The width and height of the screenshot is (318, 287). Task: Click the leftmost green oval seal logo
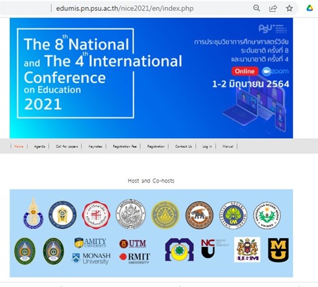pos(25,251)
